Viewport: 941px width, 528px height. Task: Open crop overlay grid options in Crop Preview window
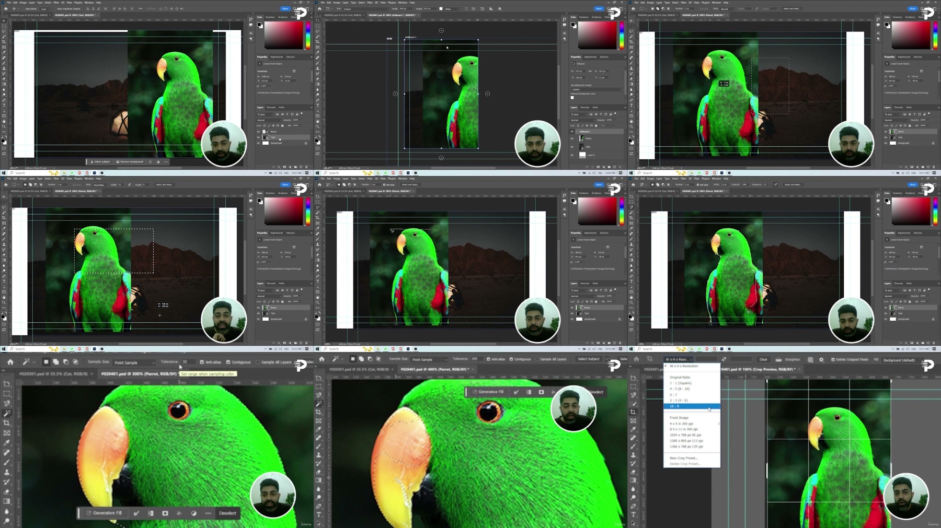pos(810,359)
